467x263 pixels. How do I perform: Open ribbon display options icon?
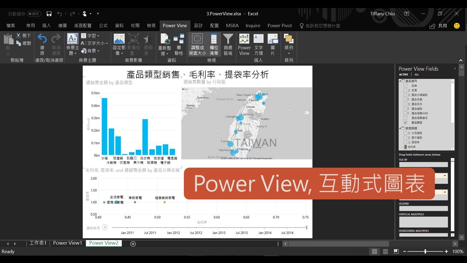pos(406,14)
